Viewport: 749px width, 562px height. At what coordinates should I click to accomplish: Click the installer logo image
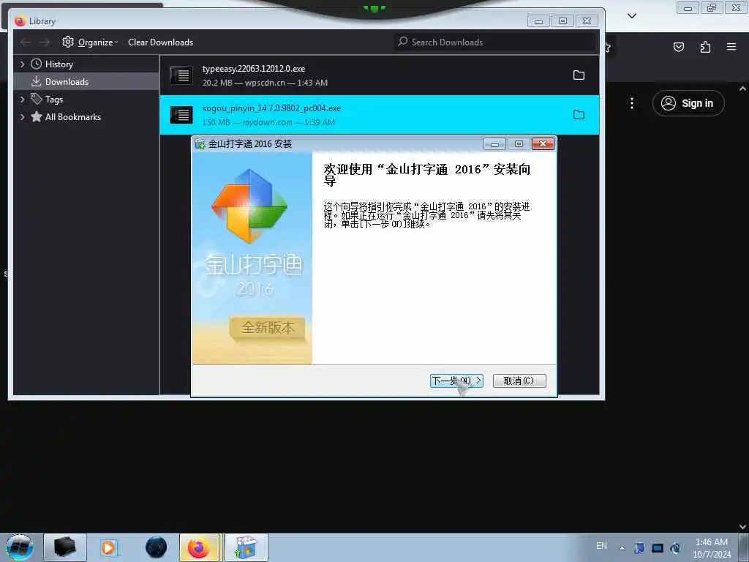click(x=249, y=206)
